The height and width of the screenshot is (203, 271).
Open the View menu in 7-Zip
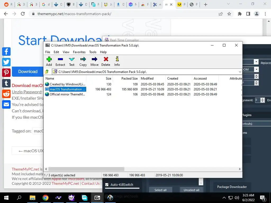[x=66, y=52]
